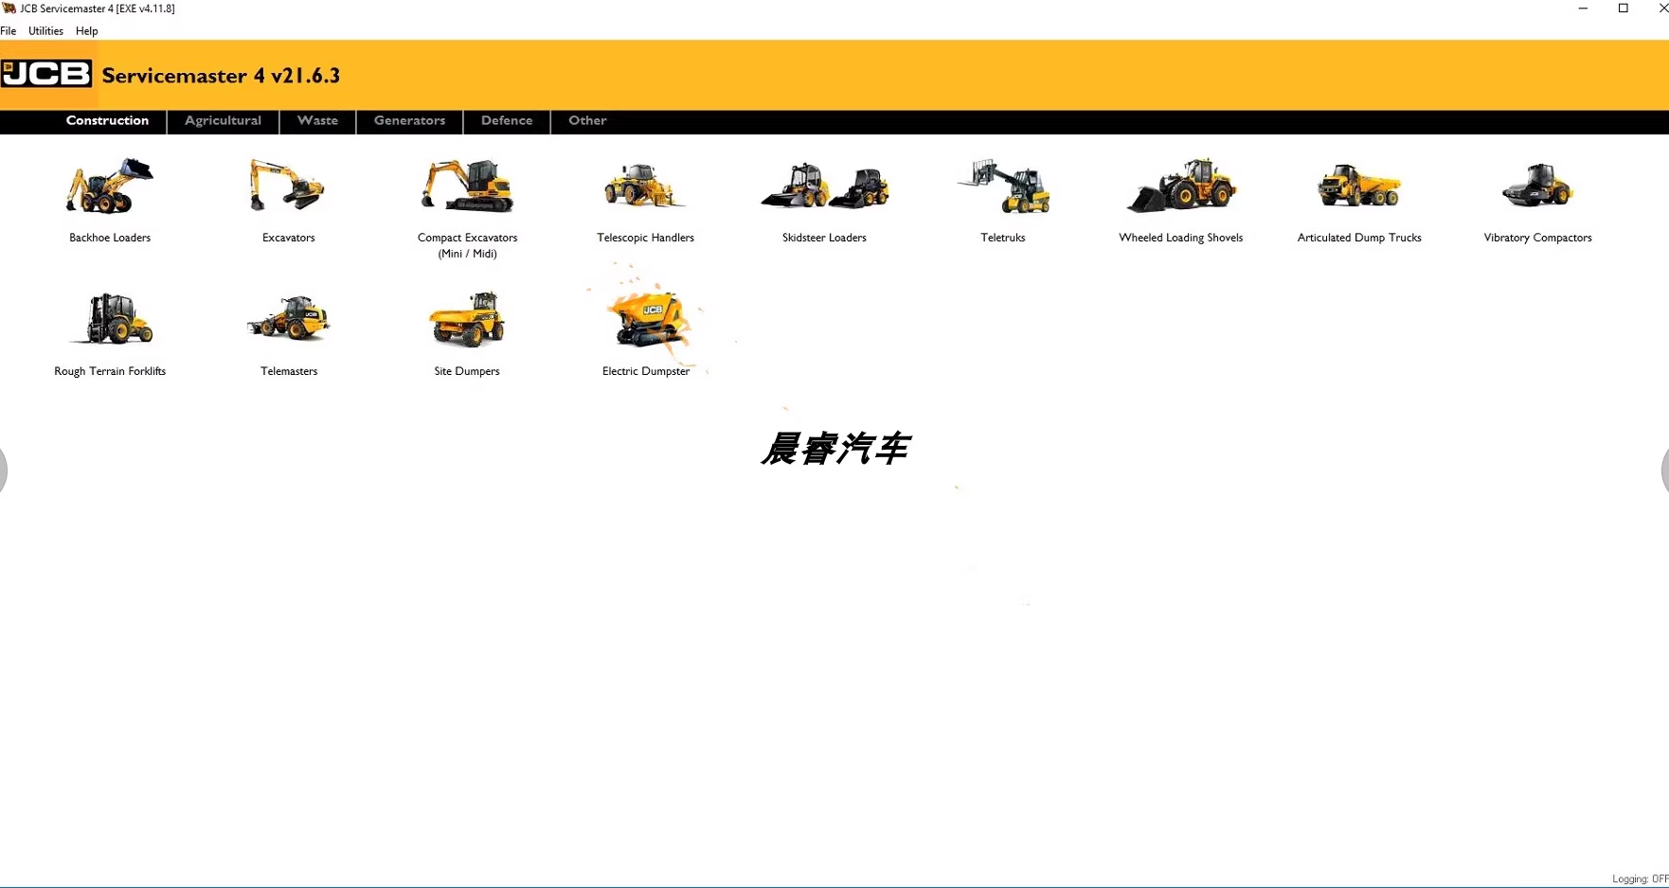
Task: Click the Backhoe Loaders label
Action: (110, 238)
